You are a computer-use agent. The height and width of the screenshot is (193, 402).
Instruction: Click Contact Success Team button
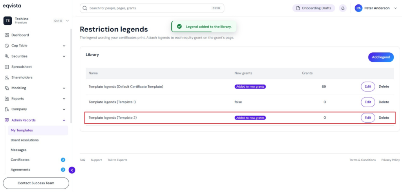[36, 183]
